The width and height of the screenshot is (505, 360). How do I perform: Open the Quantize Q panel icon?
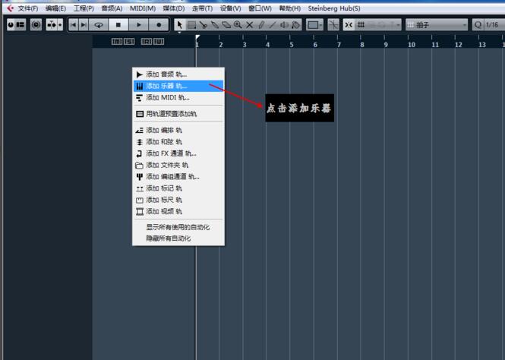pos(478,25)
